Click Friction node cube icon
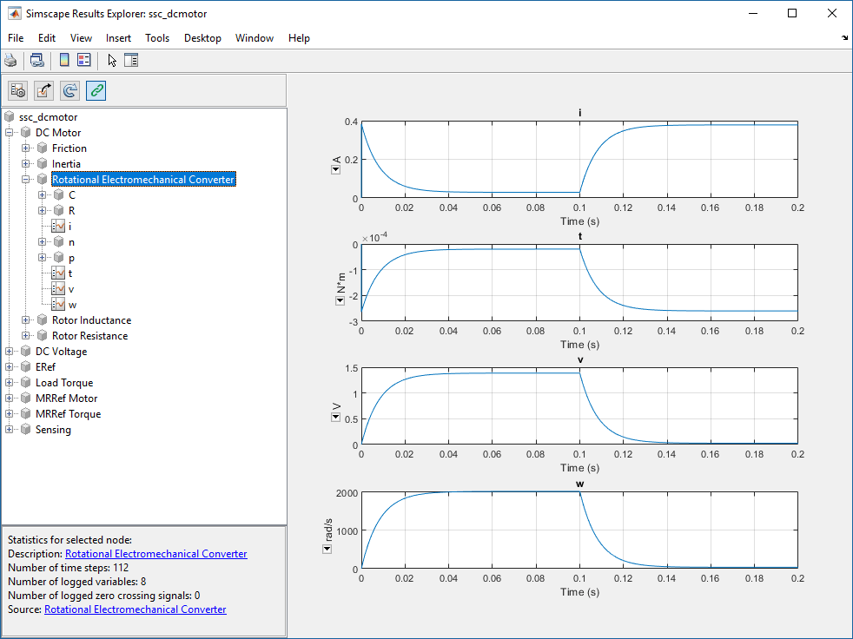 [43, 148]
